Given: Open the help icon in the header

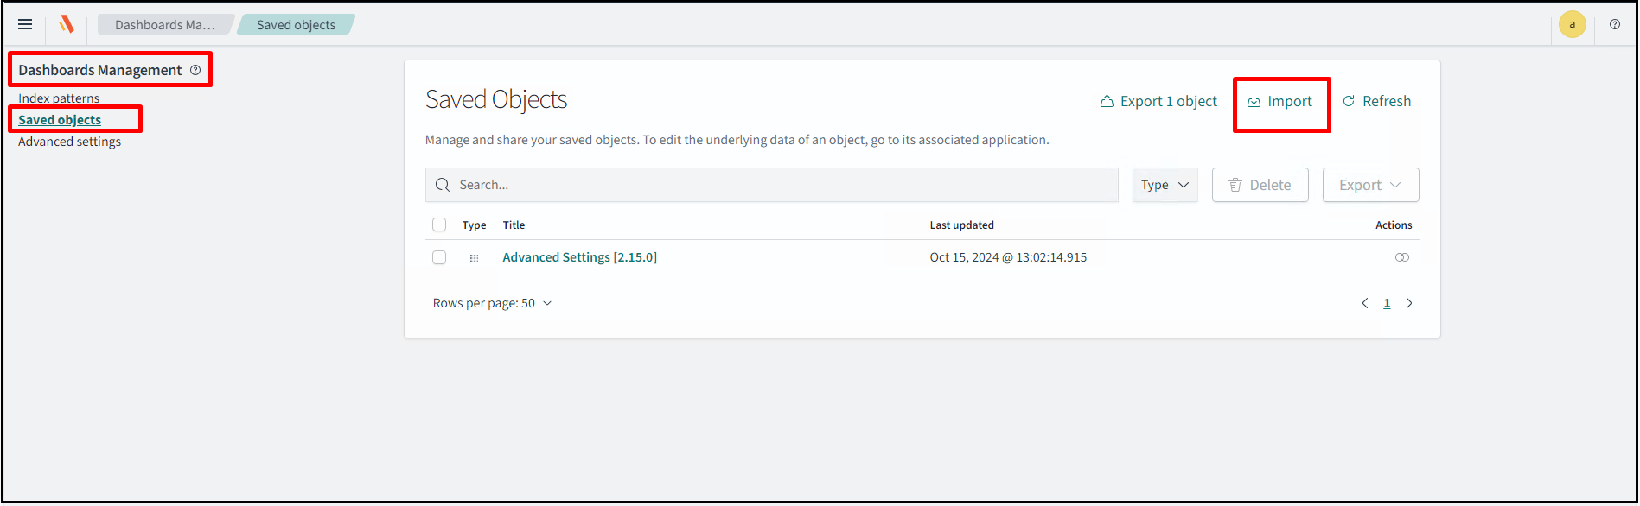Looking at the screenshot, I should pyautogui.click(x=1614, y=25).
